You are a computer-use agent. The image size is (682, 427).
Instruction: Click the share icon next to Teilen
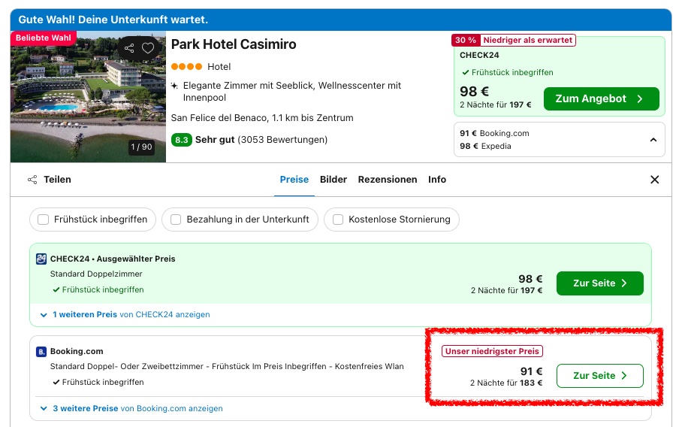[32, 180]
